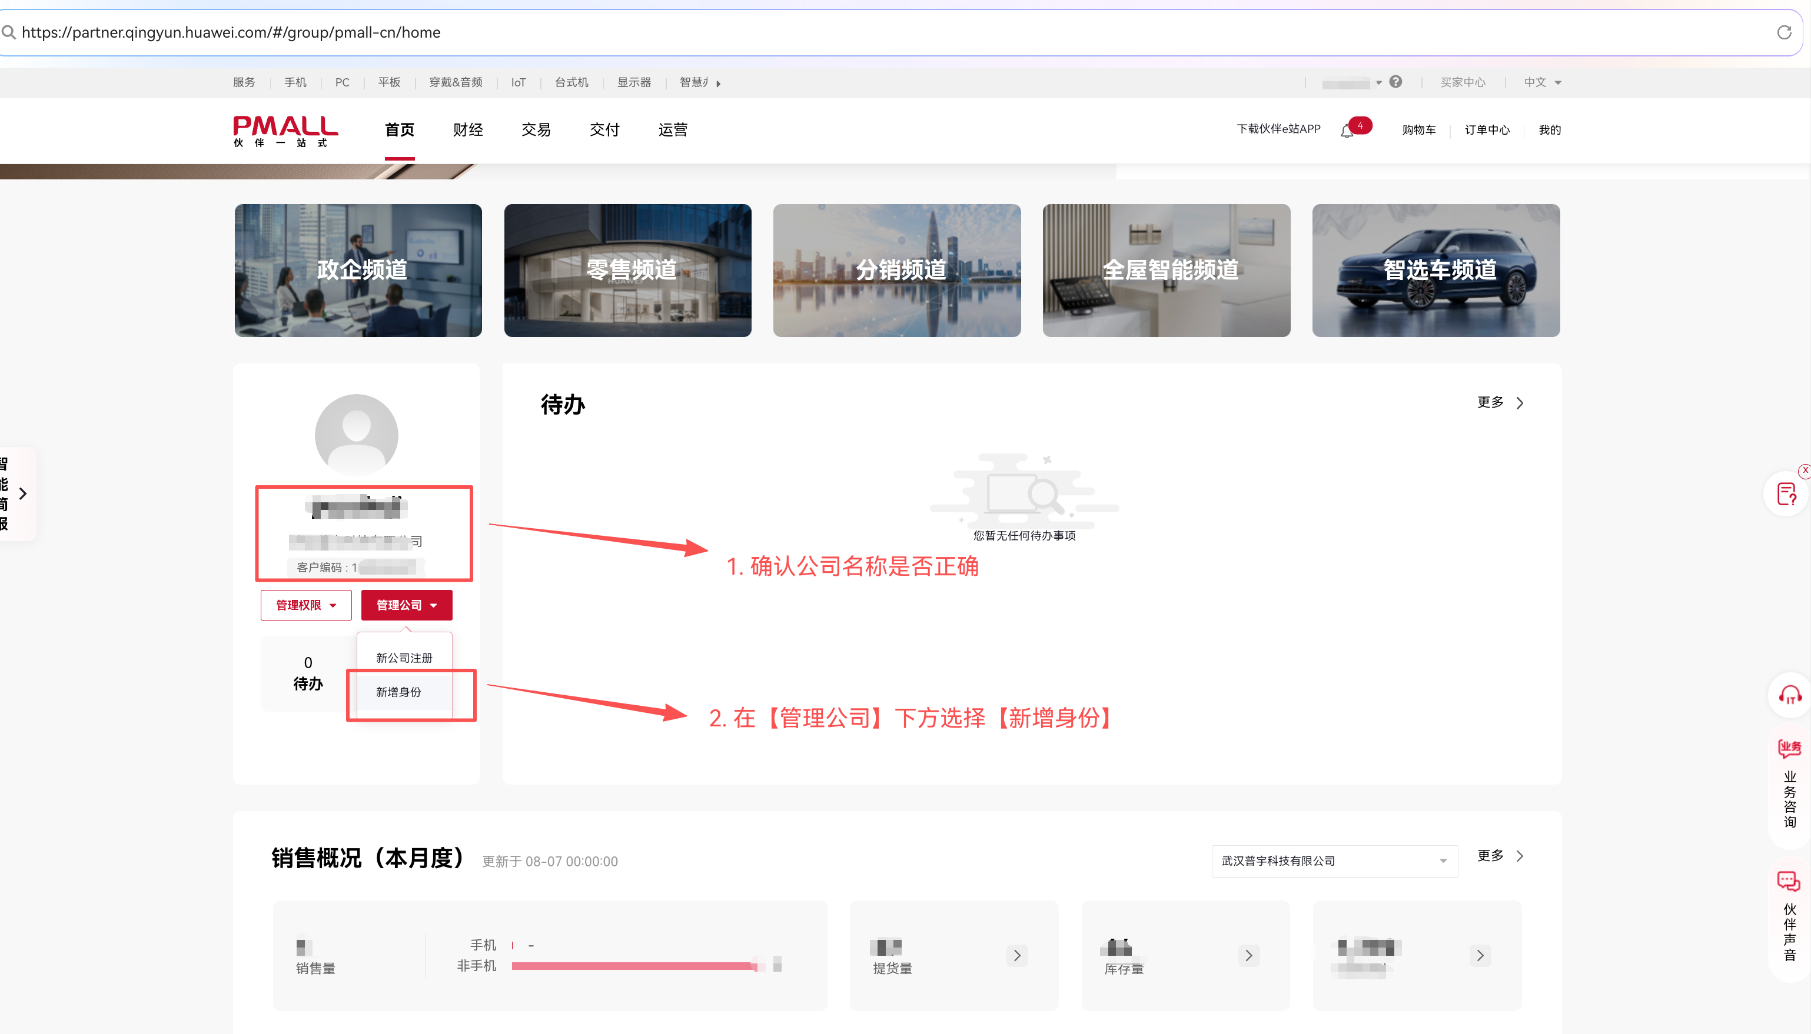Expand the 管理权限 dropdown
This screenshot has width=1811, height=1034.
tap(305, 605)
